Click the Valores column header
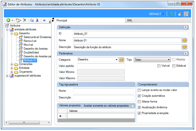This screenshot has height=131, width=196. pyautogui.click(x=101, y=111)
